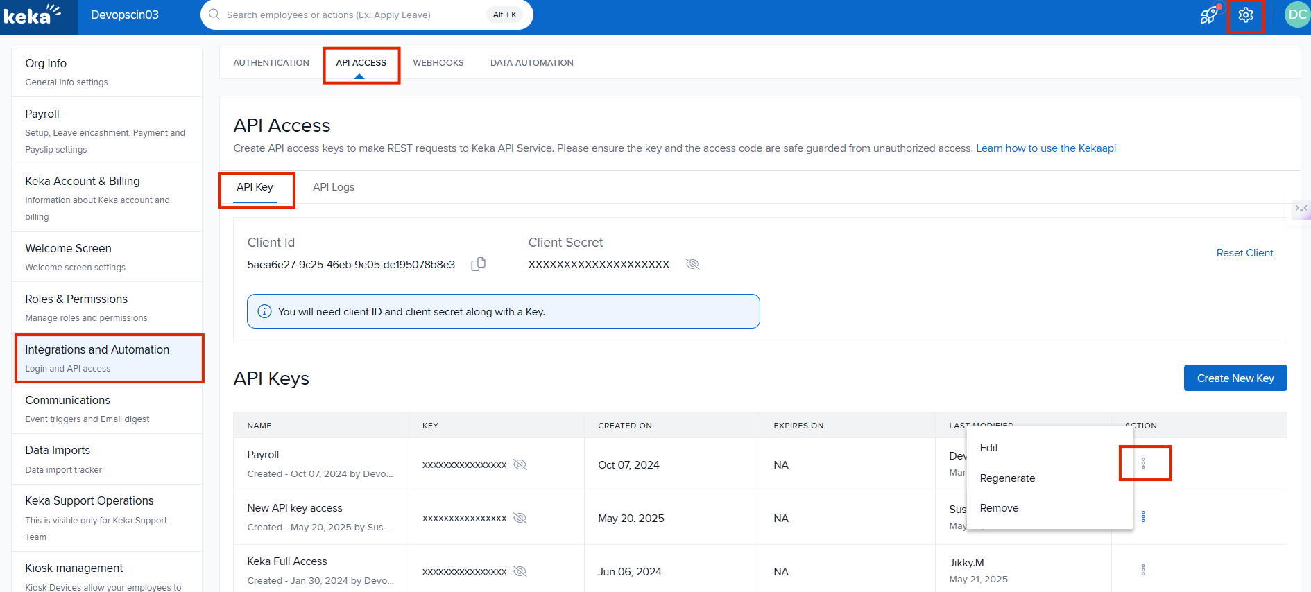1311x592 pixels.
Task: Show the New API key access key
Action: click(520, 518)
